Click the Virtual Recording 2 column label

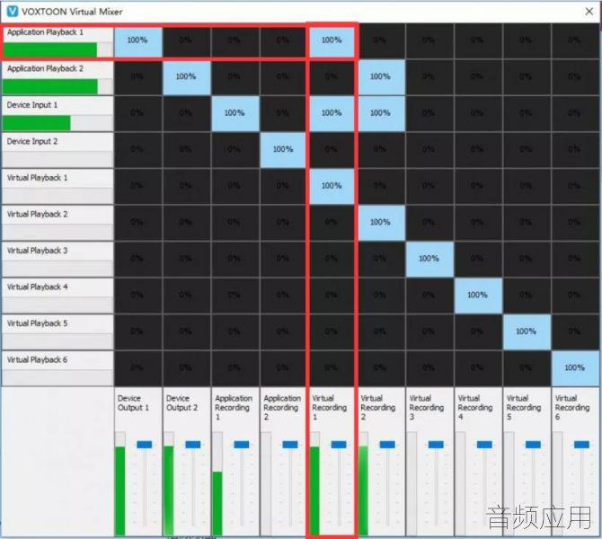(377, 408)
